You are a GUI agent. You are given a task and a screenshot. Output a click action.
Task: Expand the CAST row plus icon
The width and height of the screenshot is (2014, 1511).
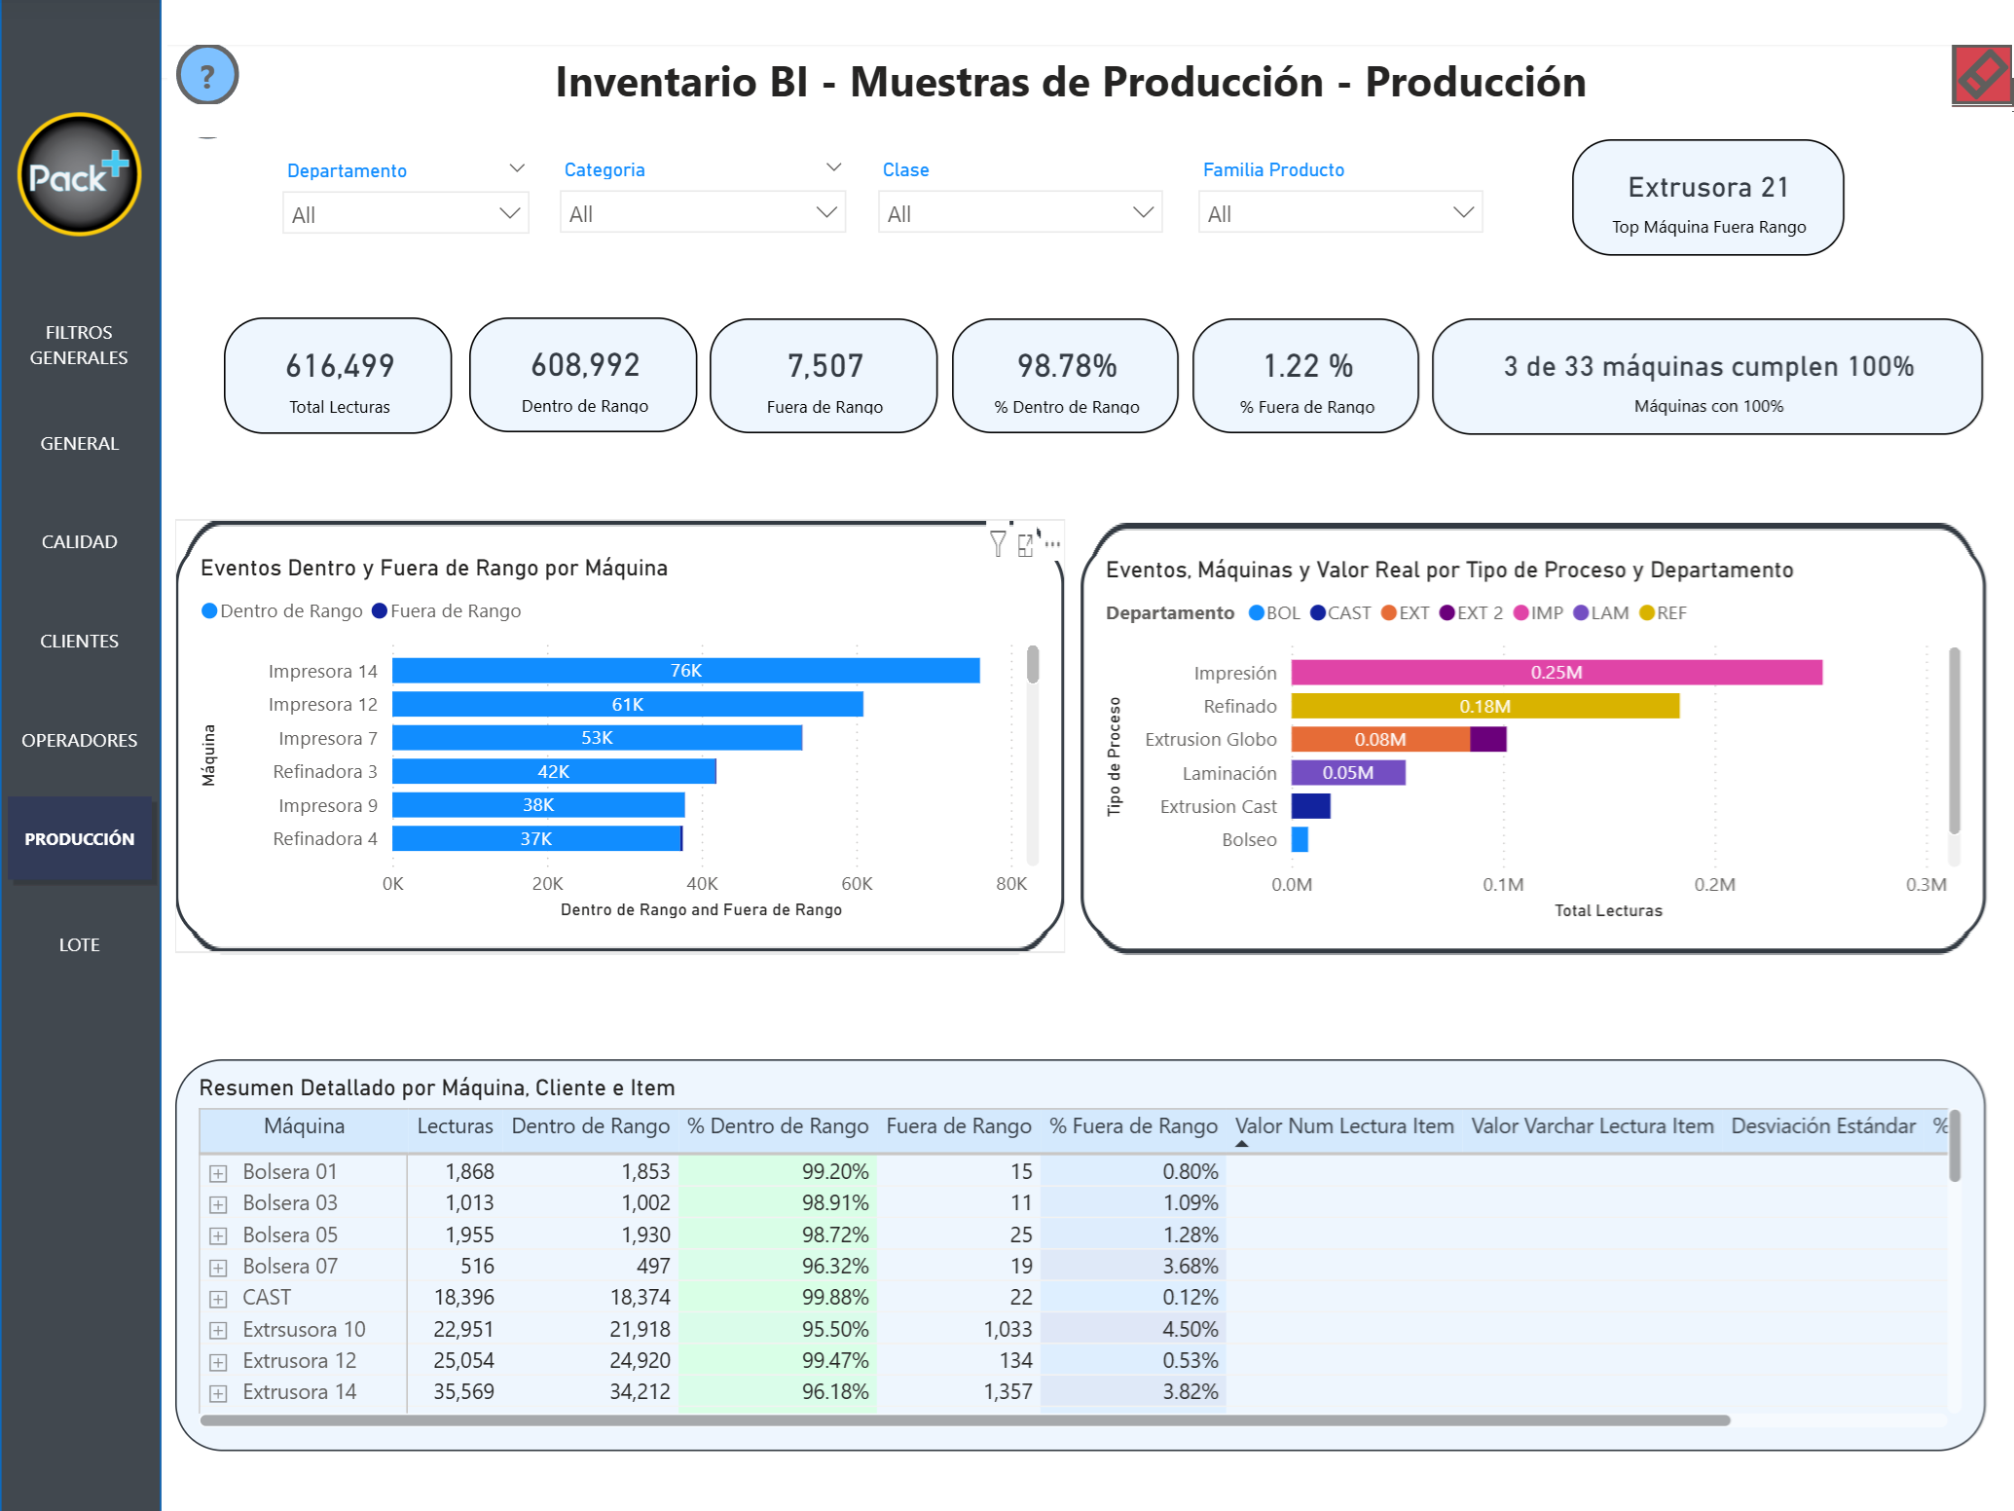[x=218, y=1299]
